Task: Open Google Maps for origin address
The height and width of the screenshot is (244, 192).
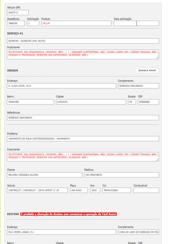Action: pyautogui.click(x=147, y=71)
